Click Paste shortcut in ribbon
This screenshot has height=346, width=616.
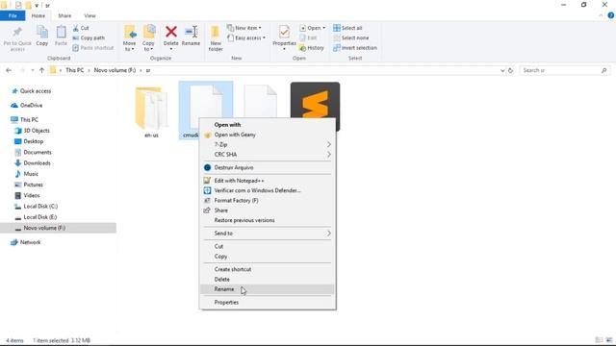tap(93, 48)
